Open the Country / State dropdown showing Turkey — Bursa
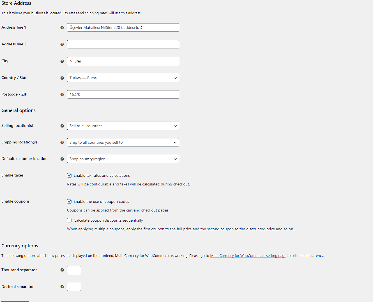Viewport: 373px width, 302px height. point(123,78)
